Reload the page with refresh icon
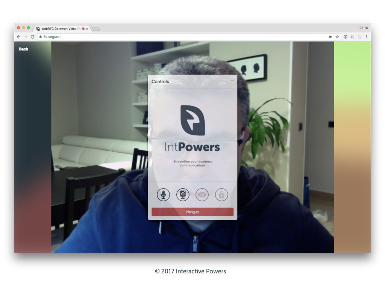 [x=32, y=37]
